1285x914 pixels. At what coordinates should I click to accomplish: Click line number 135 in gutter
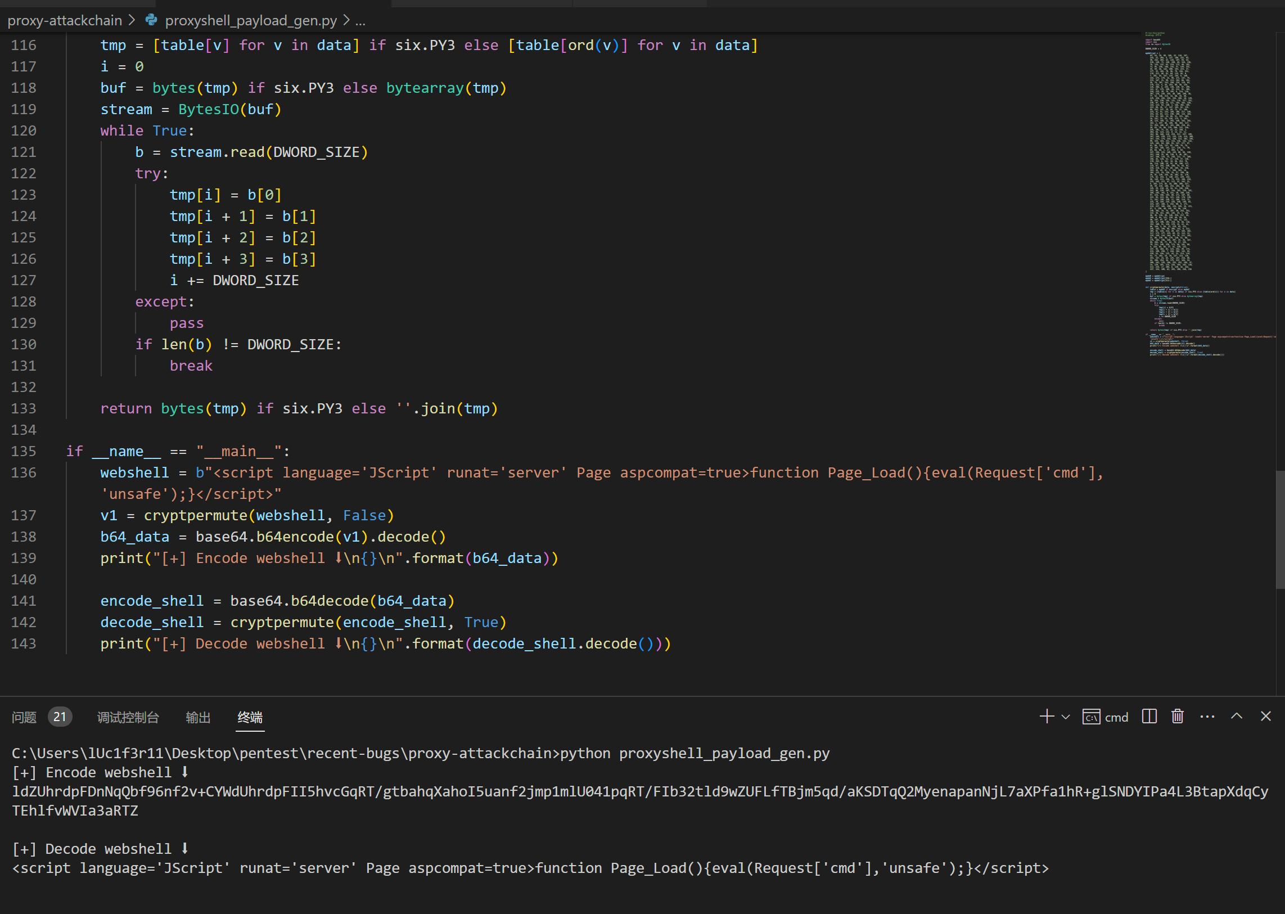tap(24, 451)
